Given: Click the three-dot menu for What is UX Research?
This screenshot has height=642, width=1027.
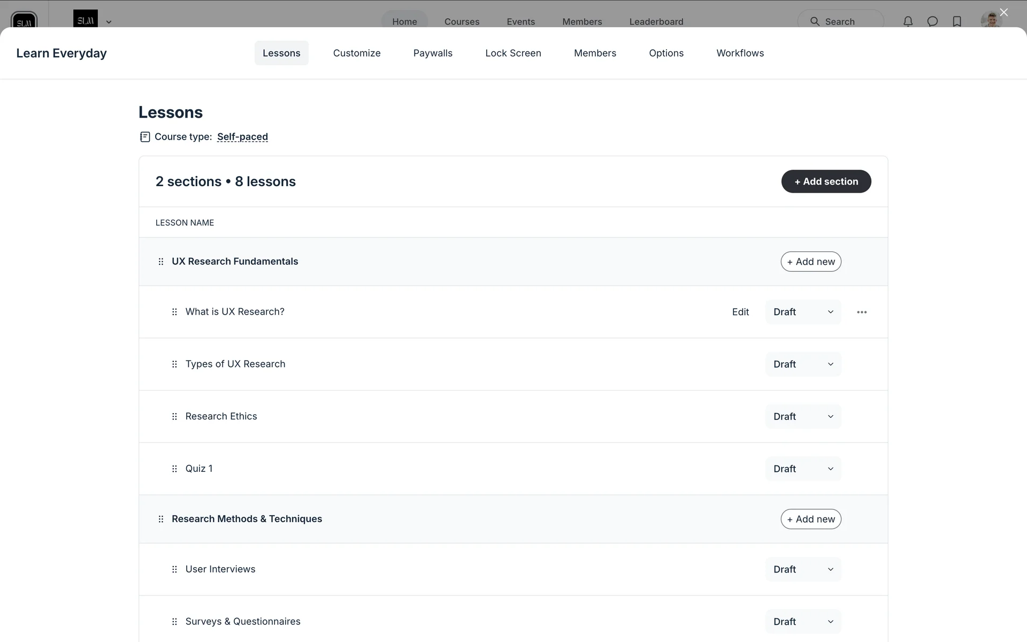Looking at the screenshot, I should point(861,312).
